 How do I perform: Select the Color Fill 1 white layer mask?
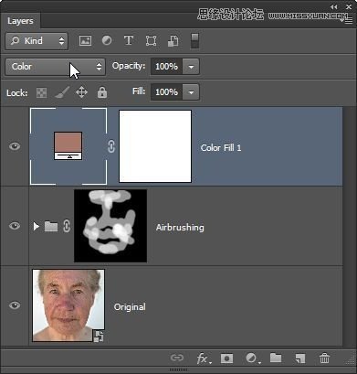pyautogui.click(x=155, y=146)
